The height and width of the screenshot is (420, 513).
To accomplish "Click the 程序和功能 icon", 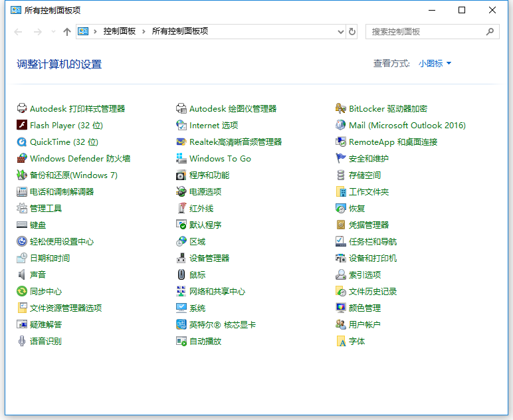I will tap(181, 175).
